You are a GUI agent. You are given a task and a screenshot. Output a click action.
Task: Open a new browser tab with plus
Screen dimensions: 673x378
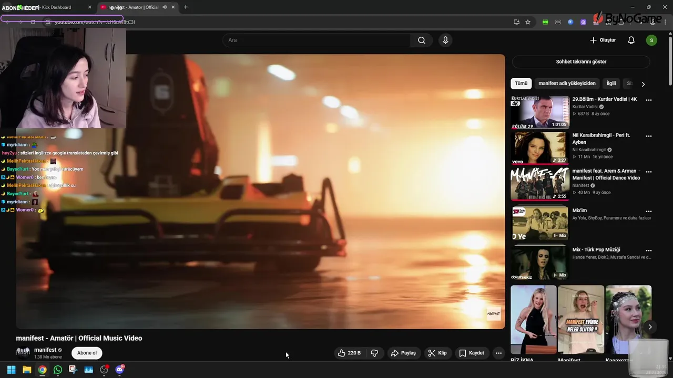[186, 7]
